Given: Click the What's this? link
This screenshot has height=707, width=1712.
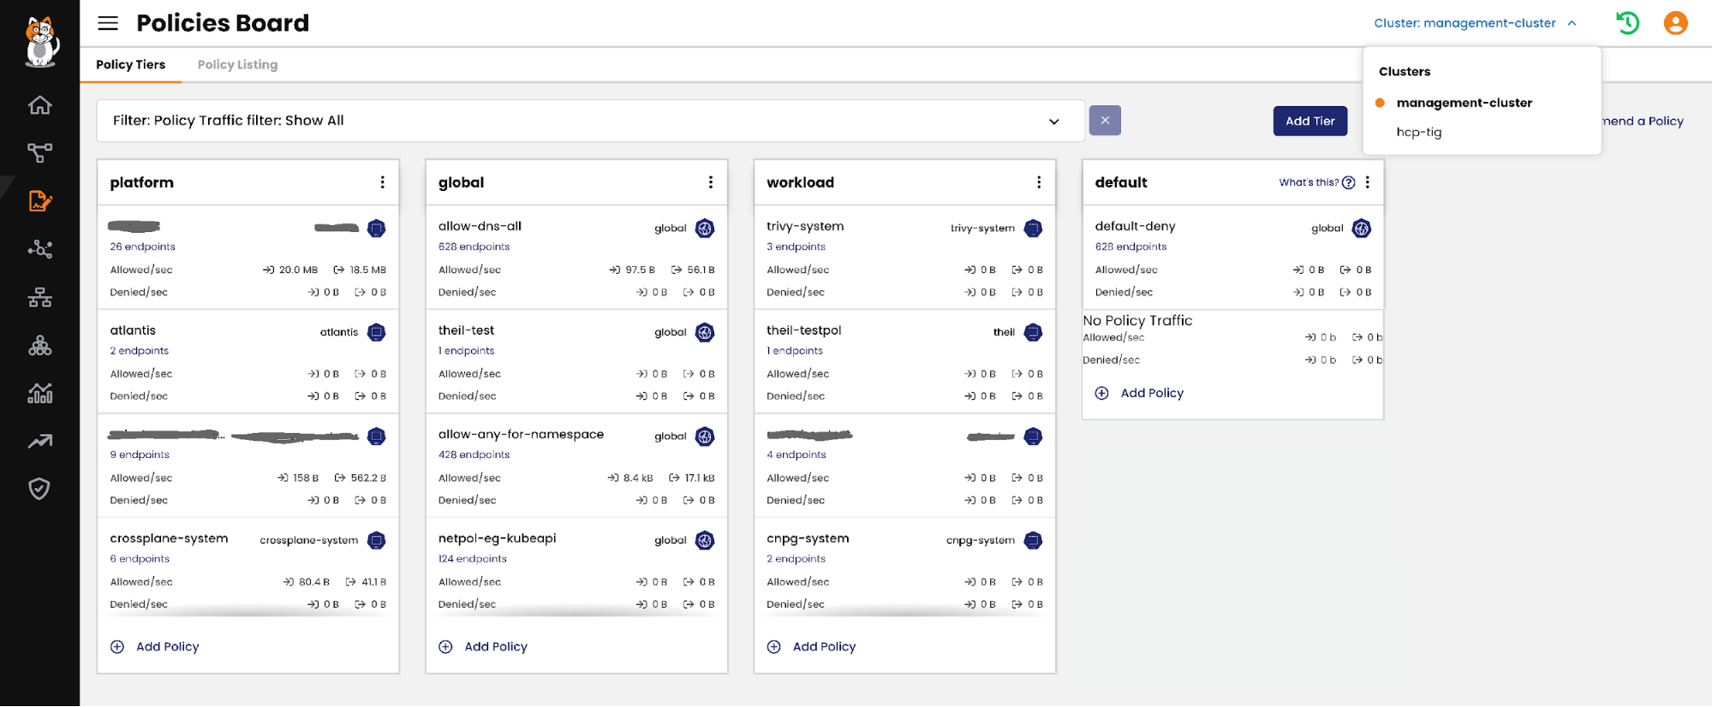Looking at the screenshot, I should (x=1309, y=182).
